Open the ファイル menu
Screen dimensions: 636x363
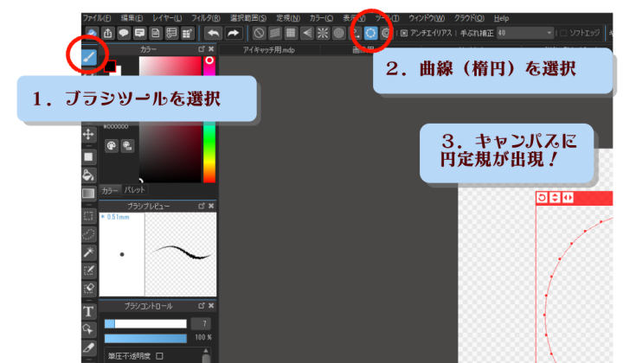click(x=97, y=18)
